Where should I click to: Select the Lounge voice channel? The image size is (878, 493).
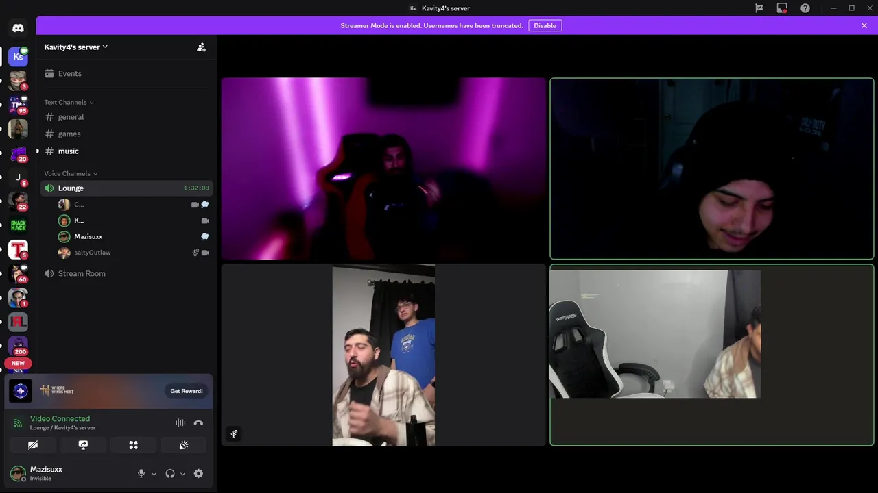(126, 188)
